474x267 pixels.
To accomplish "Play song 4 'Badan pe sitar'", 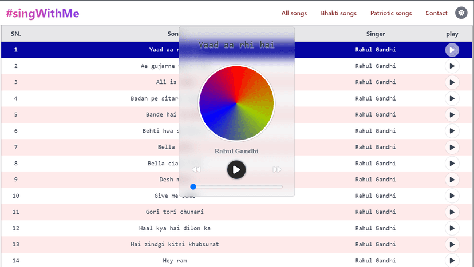I will (452, 98).
